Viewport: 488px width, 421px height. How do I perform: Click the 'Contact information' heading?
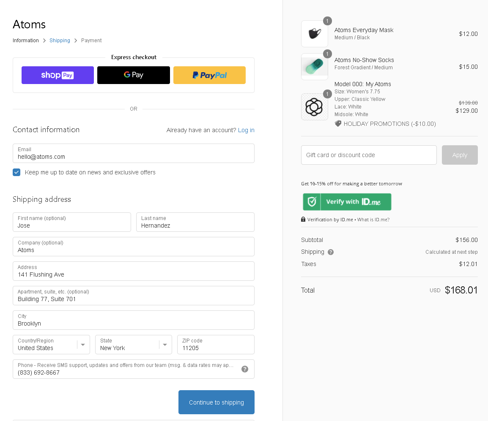[x=46, y=130]
